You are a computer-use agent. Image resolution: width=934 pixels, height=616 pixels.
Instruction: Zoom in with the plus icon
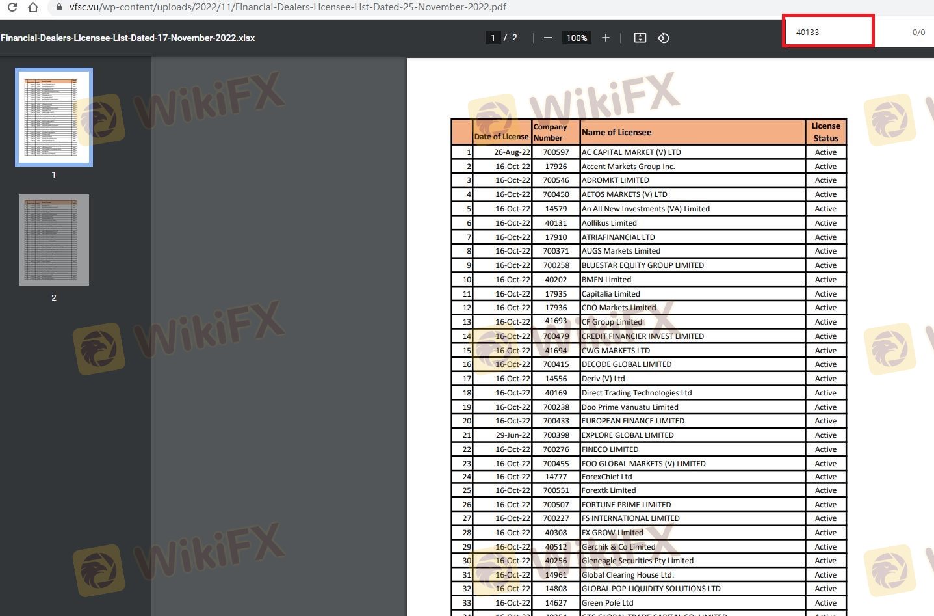[x=605, y=38]
